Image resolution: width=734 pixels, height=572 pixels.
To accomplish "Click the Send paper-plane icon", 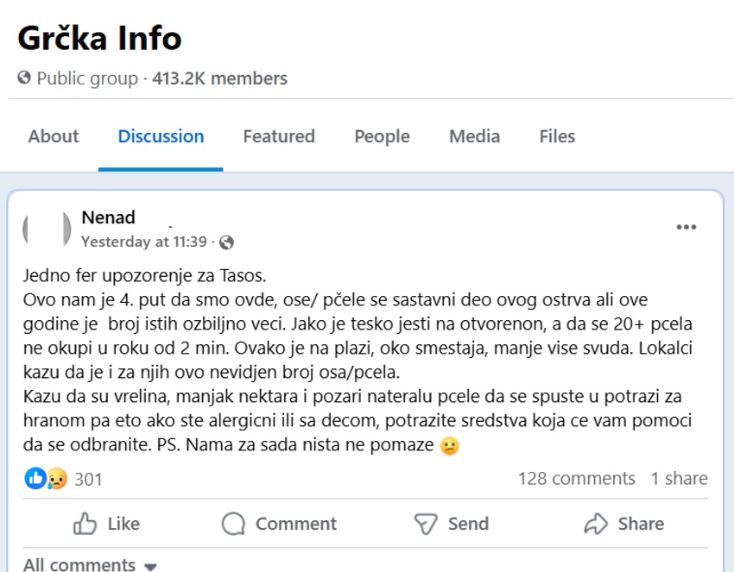I will click(425, 524).
